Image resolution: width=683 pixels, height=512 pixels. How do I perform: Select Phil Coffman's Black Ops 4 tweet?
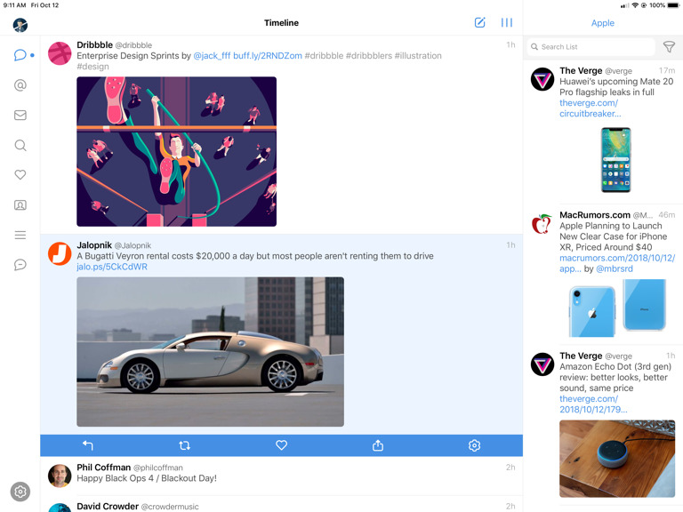tap(281, 476)
